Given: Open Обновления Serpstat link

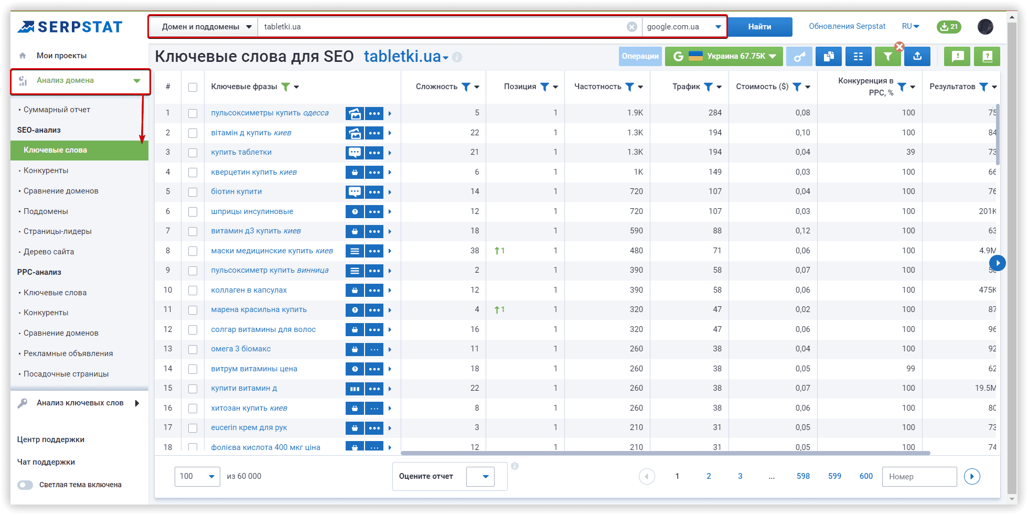Looking at the screenshot, I should [847, 27].
